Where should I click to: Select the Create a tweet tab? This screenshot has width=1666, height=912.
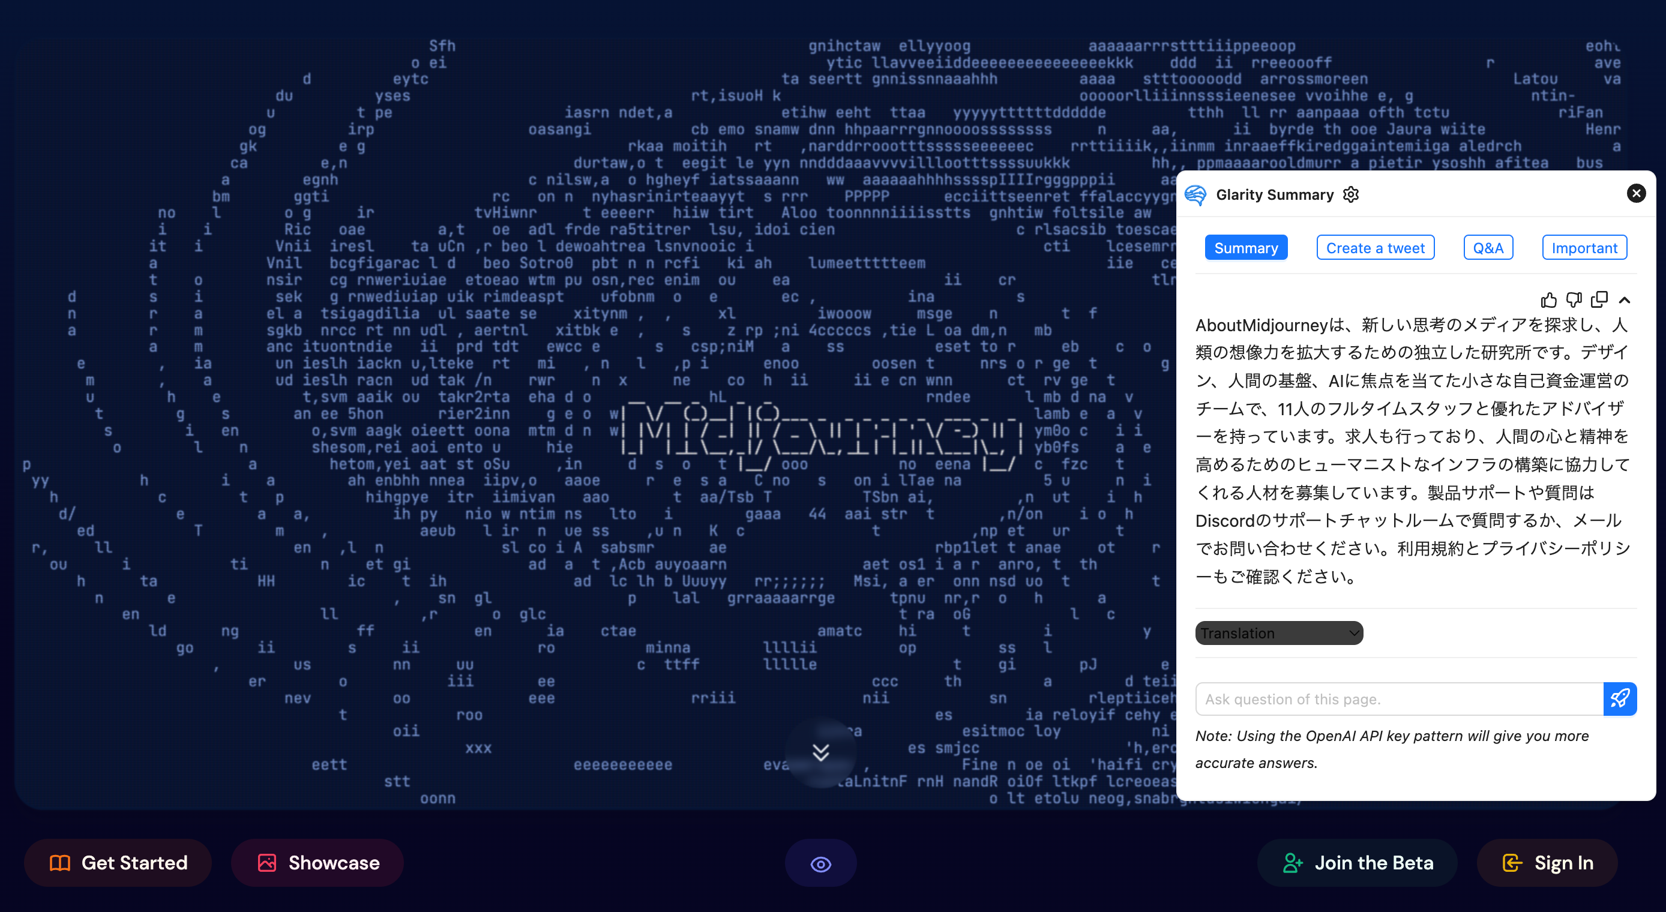(1375, 248)
